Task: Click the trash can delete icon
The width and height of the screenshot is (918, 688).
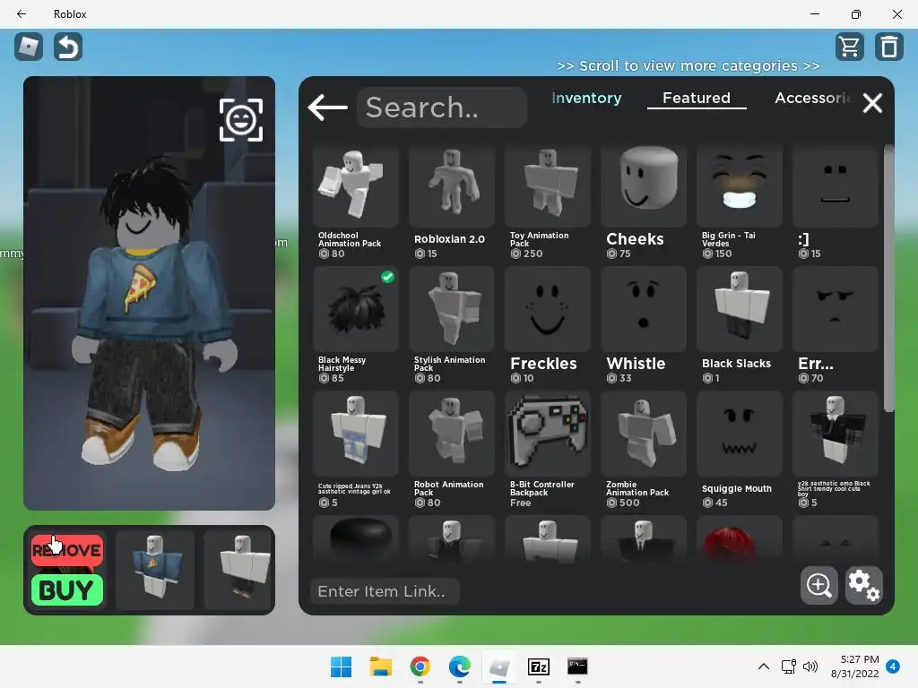Action: coord(889,47)
